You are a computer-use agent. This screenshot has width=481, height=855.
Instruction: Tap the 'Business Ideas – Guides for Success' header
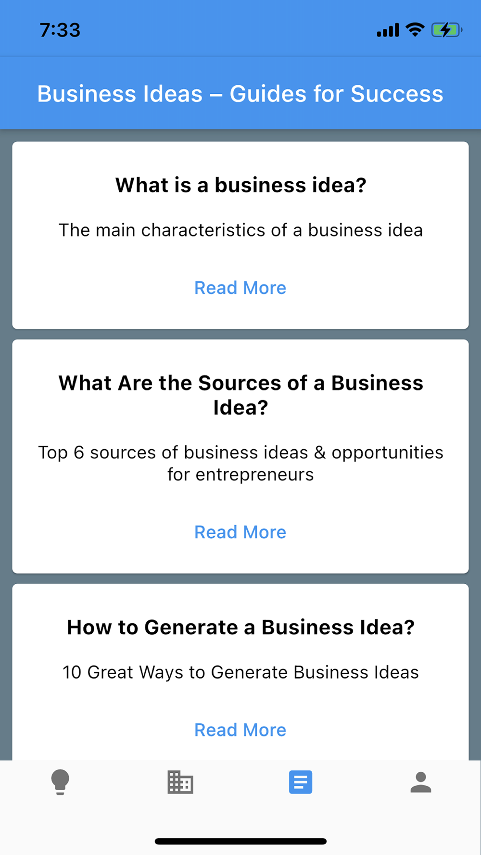click(x=240, y=93)
